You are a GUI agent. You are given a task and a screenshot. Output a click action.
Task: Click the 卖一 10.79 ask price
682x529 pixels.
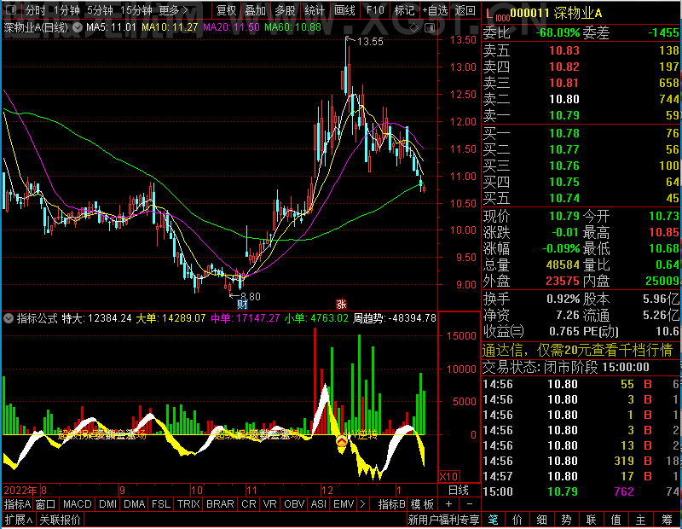564,115
